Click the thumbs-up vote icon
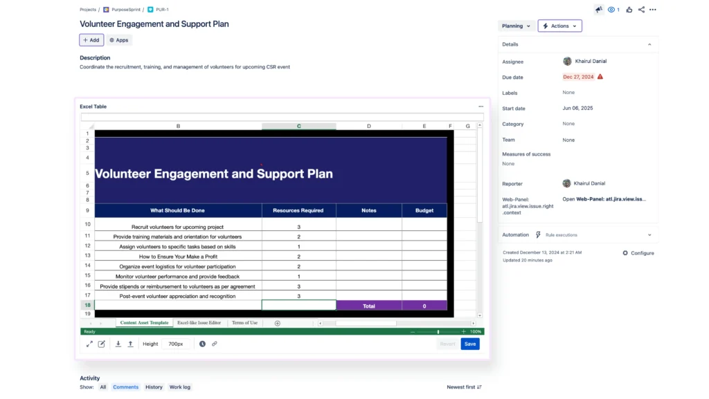Screen dimensions: 709x399 pyautogui.click(x=629, y=10)
